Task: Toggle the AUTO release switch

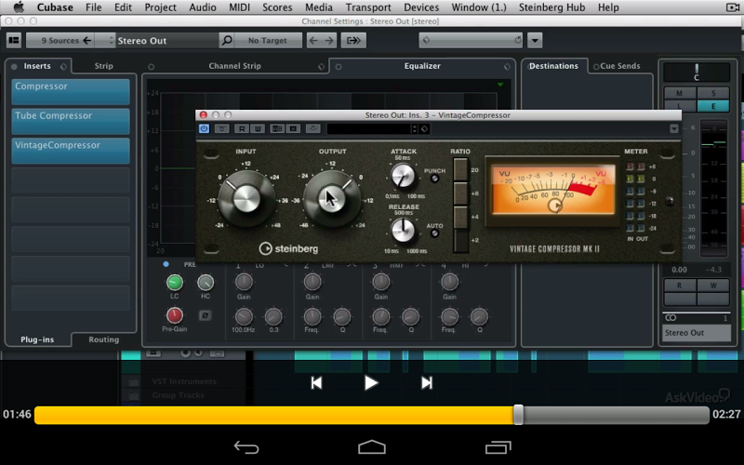Action: click(434, 233)
